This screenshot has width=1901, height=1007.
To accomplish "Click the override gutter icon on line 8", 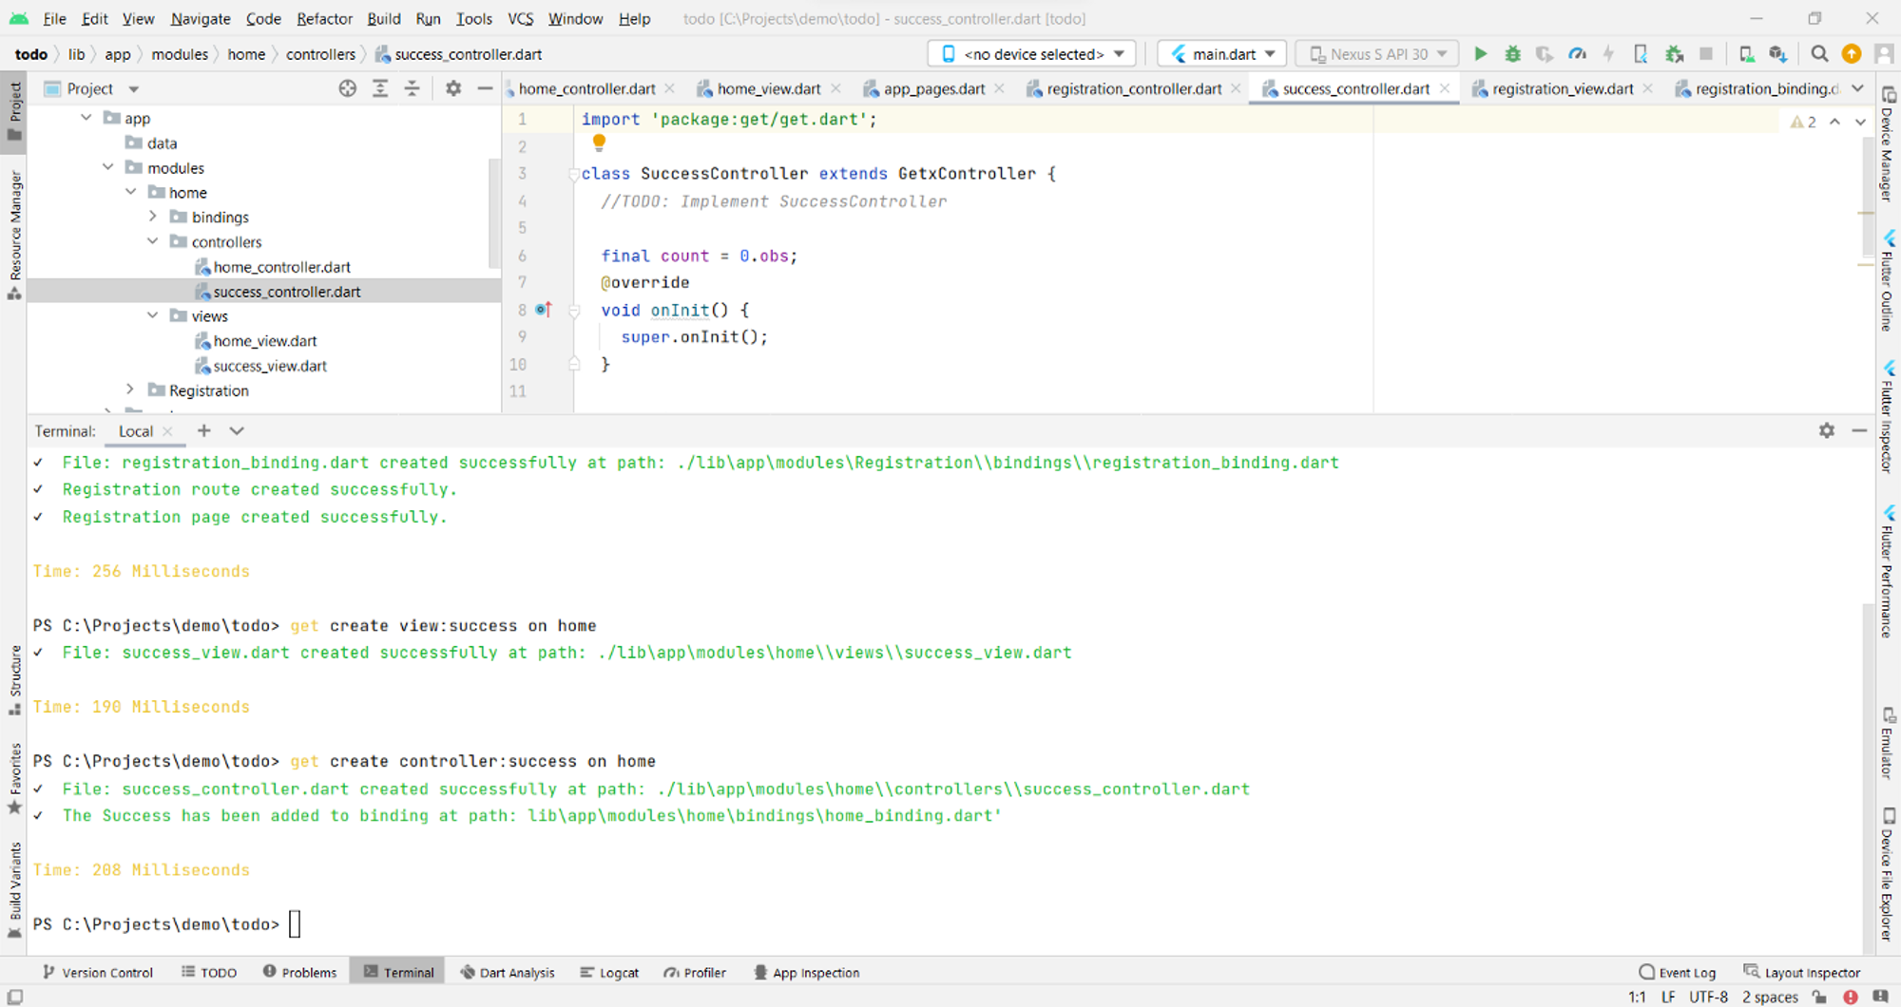I will pyautogui.click(x=544, y=310).
